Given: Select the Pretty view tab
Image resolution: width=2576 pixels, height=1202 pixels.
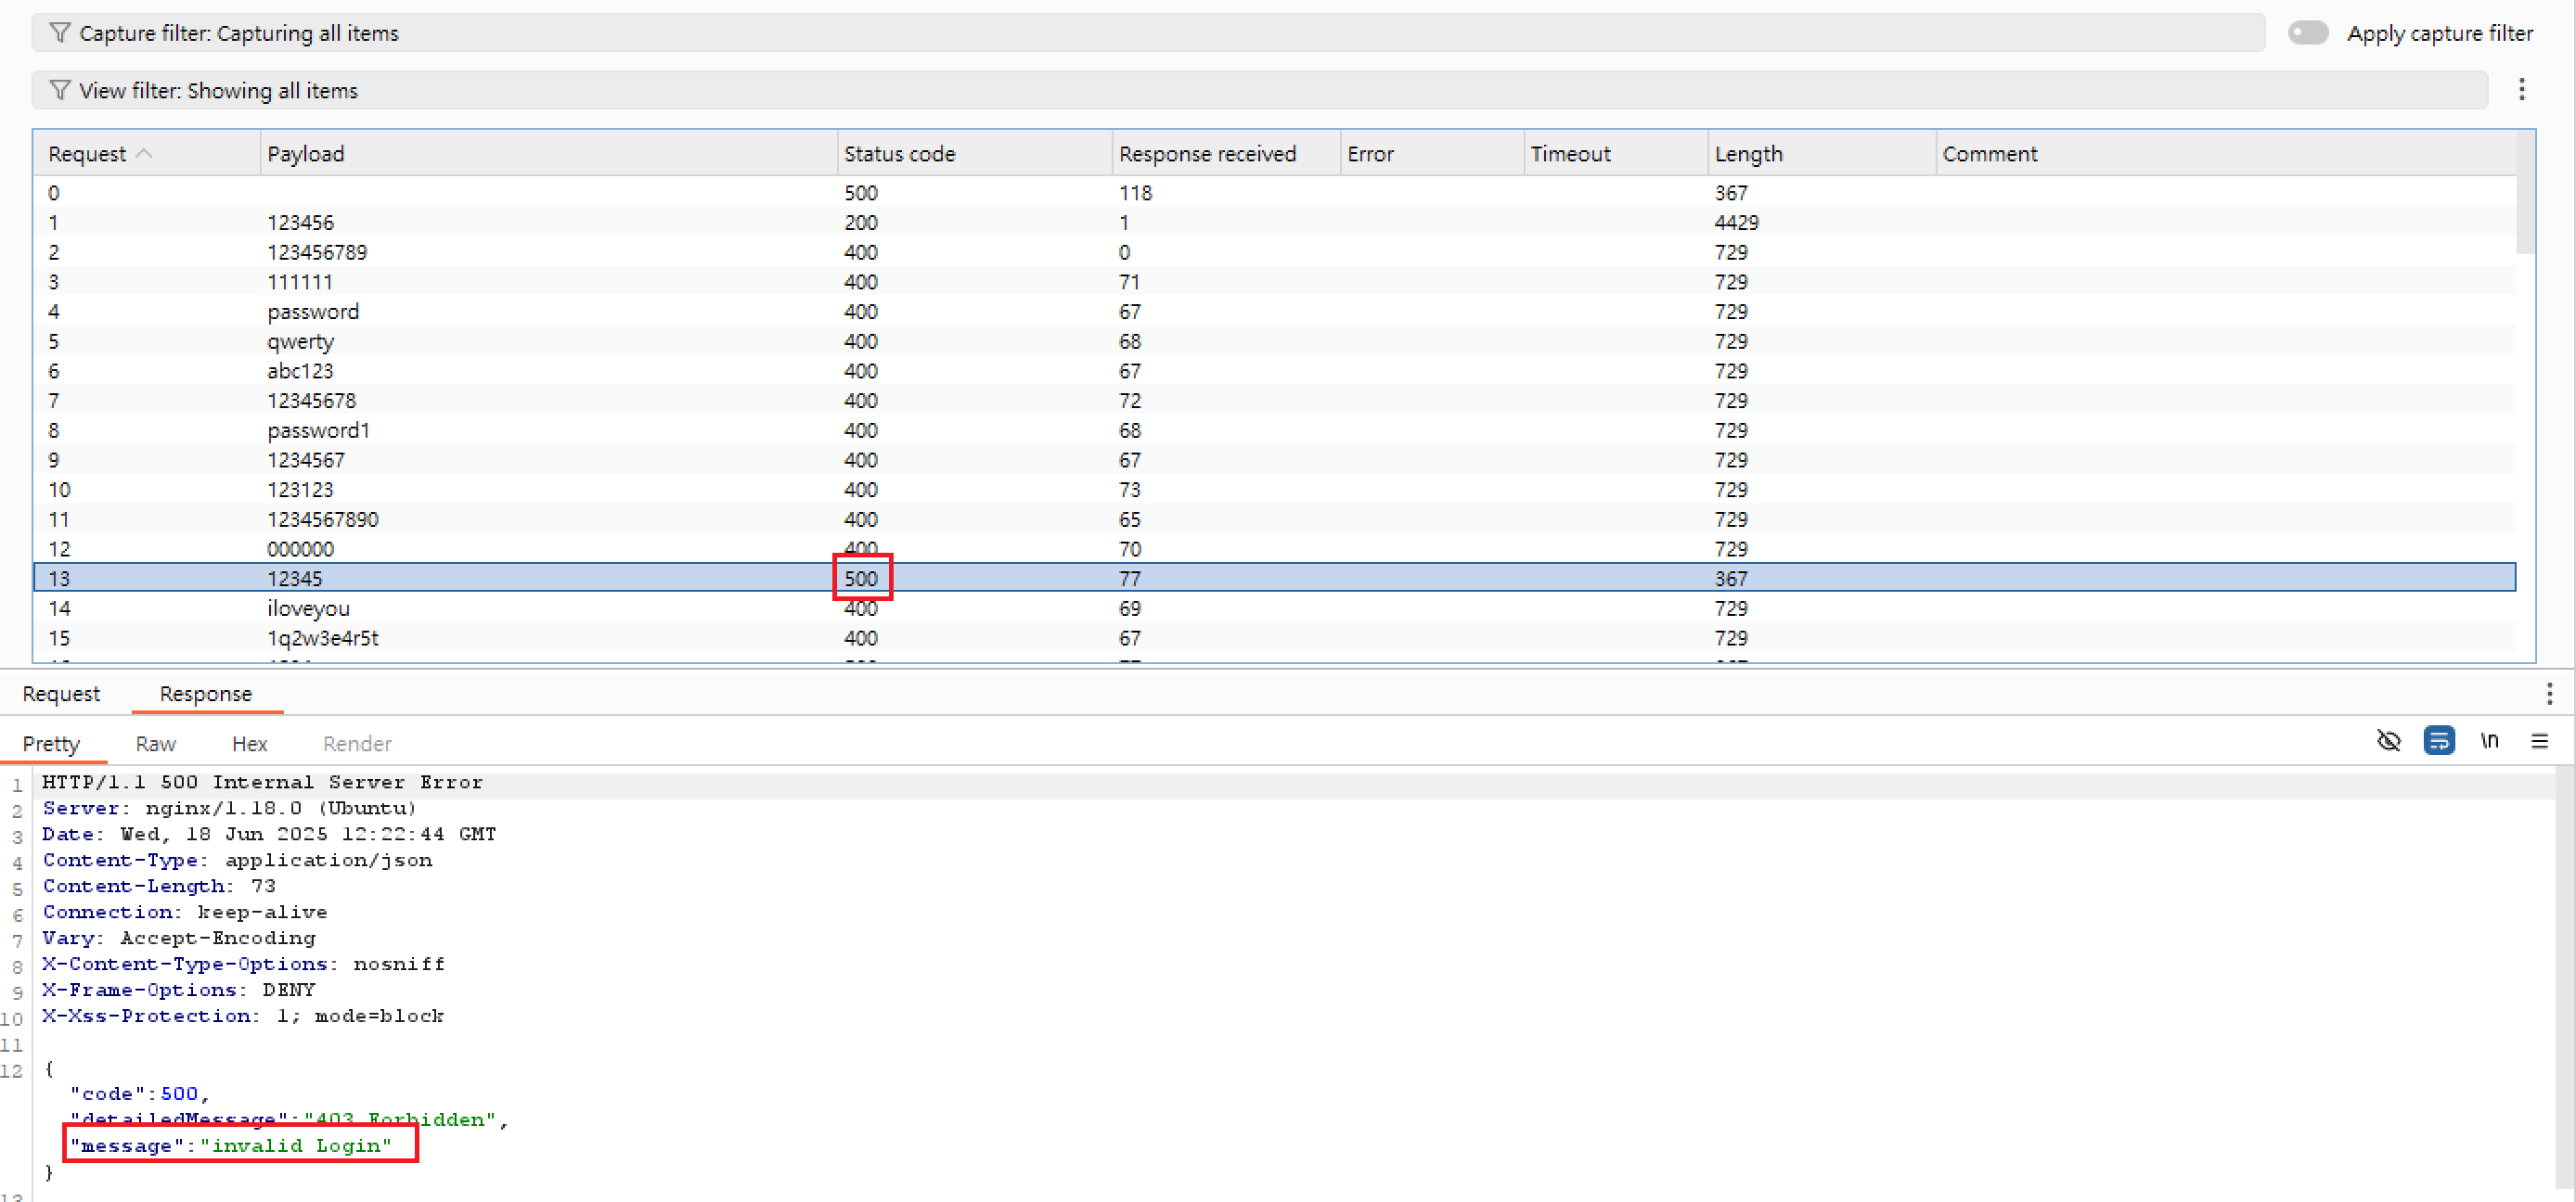Looking at the screenshot, I should (x=51, y=744).
